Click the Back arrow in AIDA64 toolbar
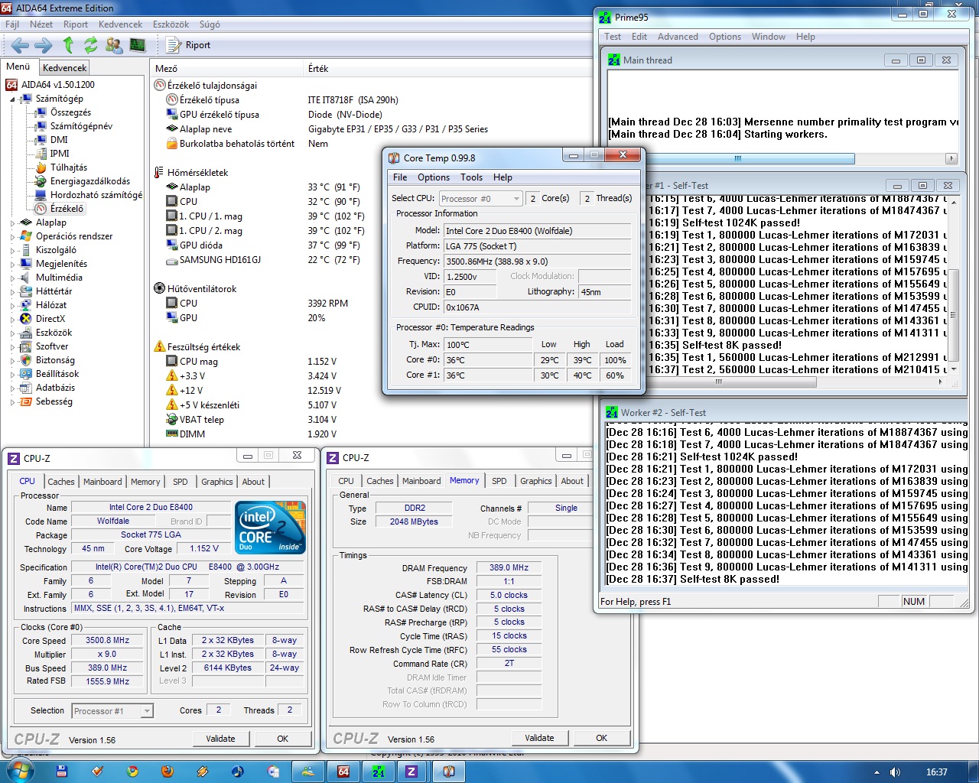 coord(20,45)
